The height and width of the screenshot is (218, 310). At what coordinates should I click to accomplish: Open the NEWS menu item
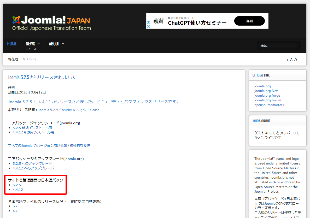[31, 44]
